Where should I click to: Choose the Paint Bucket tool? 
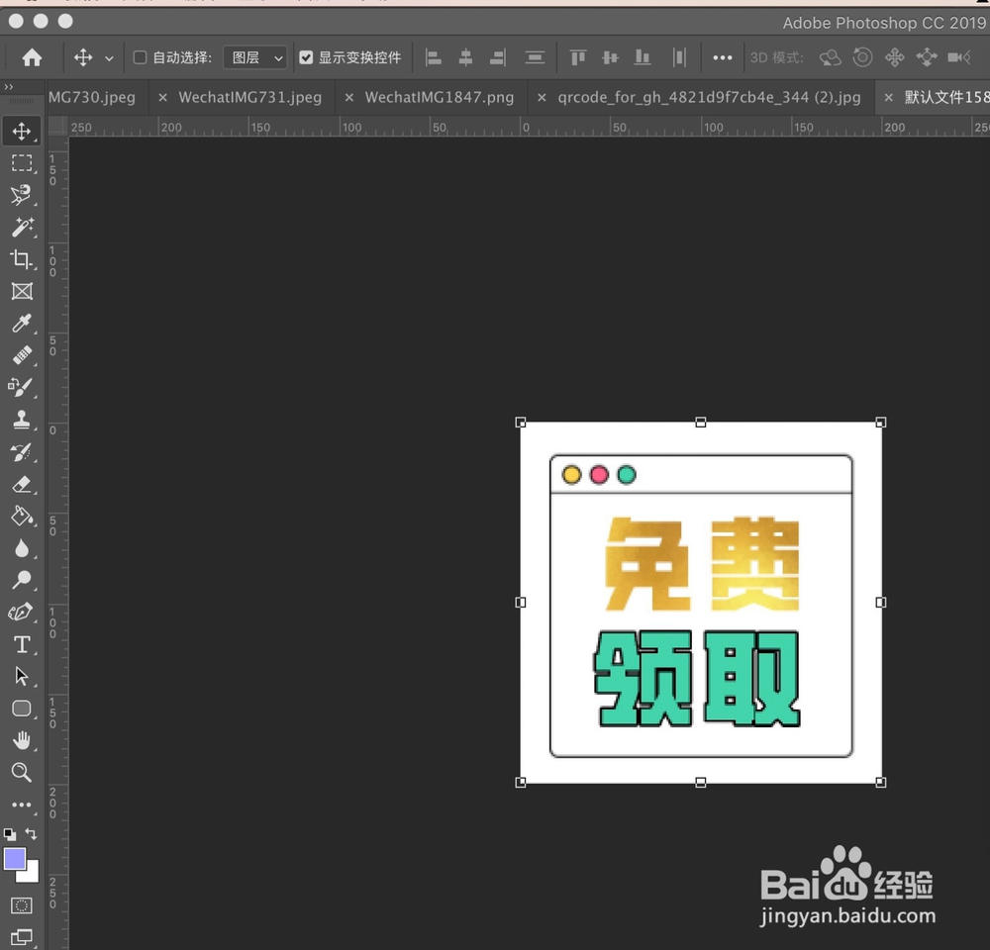point(22,517)
